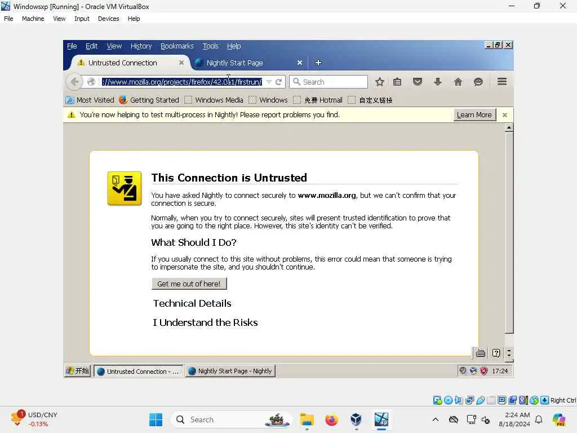Click VirtualBox display status icon
The width and height of the screenshot is (577, 433).
[x=501, y=400]
